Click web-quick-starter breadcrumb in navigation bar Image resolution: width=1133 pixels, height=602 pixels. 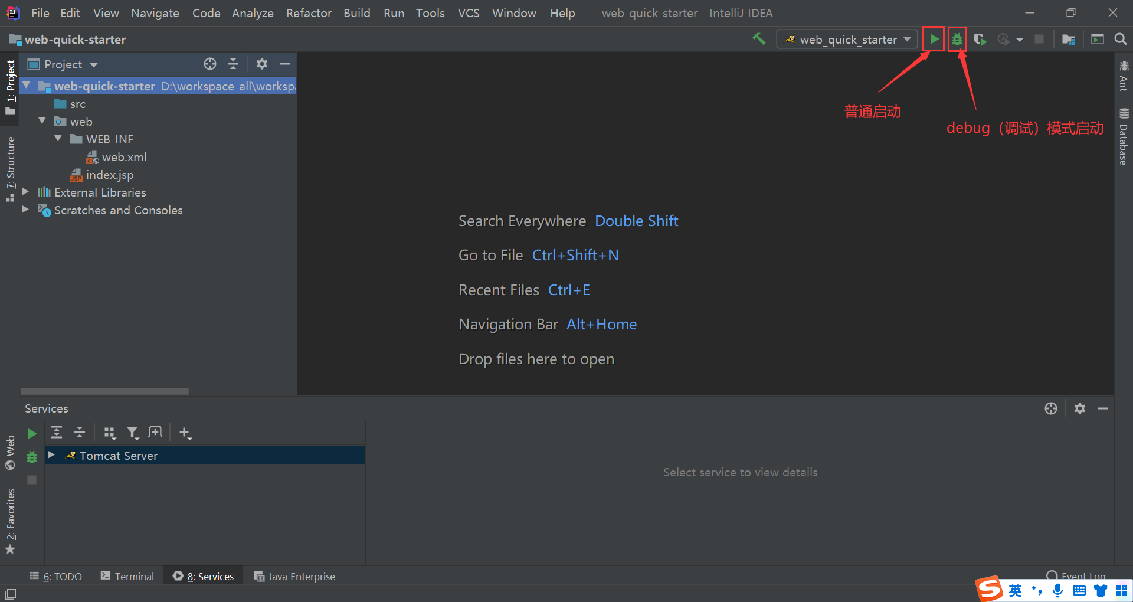(68, 40)
